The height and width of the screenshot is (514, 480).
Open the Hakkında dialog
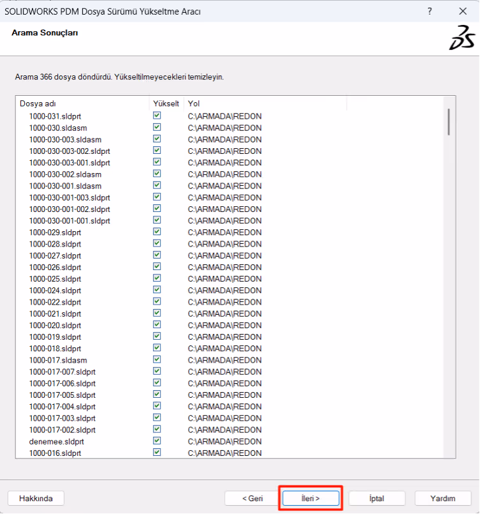tap(36, 498)
